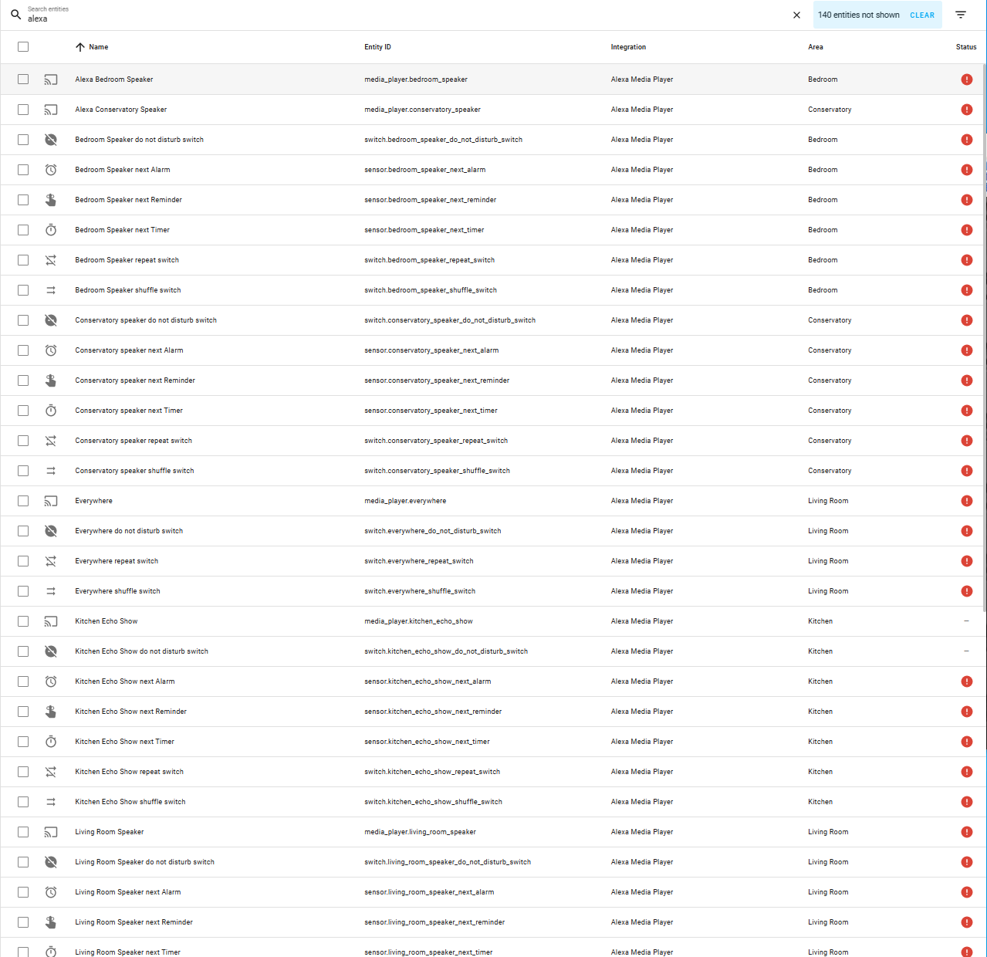Click the reminder icon for Living Room Speaker next Reminder
987x957 pixels.
[x=51, y=921]
